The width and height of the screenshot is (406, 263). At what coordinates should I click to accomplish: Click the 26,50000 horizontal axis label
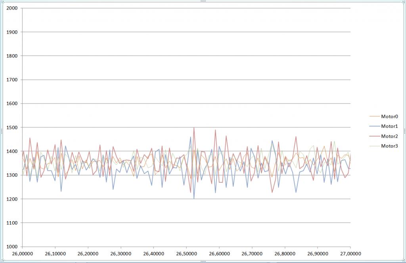point(187,253)
